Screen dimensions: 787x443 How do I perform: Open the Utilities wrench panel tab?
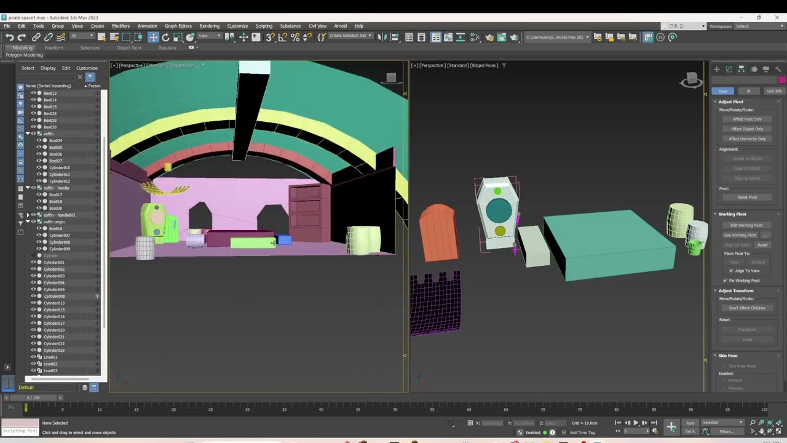[x=778, y=69]
